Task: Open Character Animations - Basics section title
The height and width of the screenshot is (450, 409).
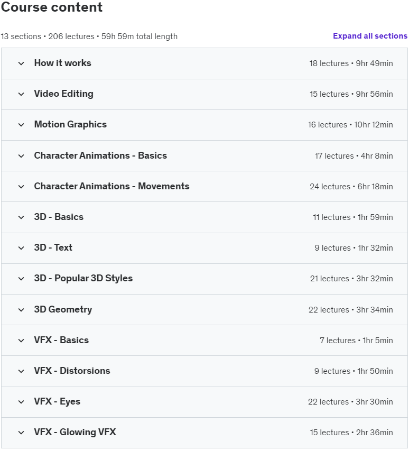Action: pos(100,155)
